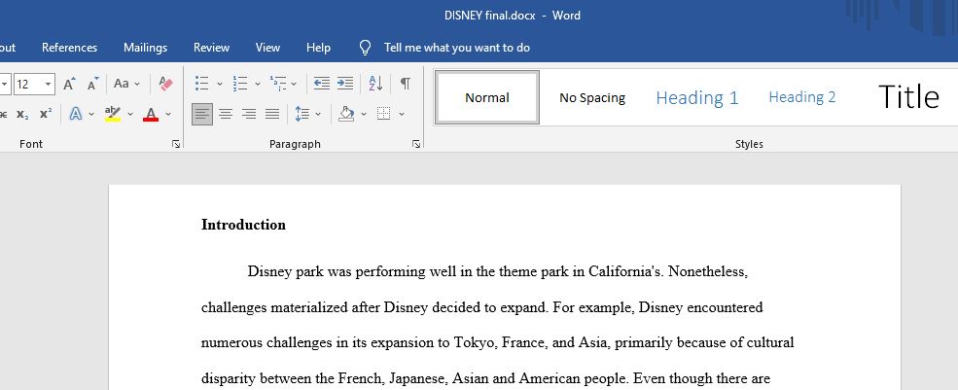The height and width of the screenshot is (390, 958).
Task: Increase font size with Grow Font icon
Action: [70, 84]
